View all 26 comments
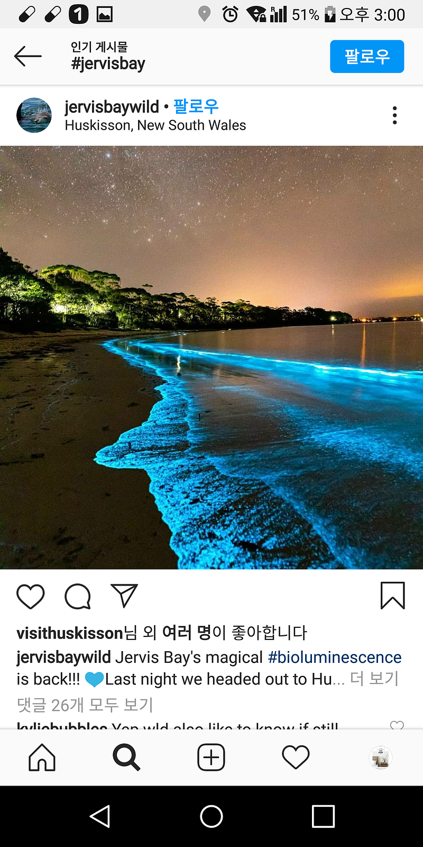423x847 pixels. point(85,705)
